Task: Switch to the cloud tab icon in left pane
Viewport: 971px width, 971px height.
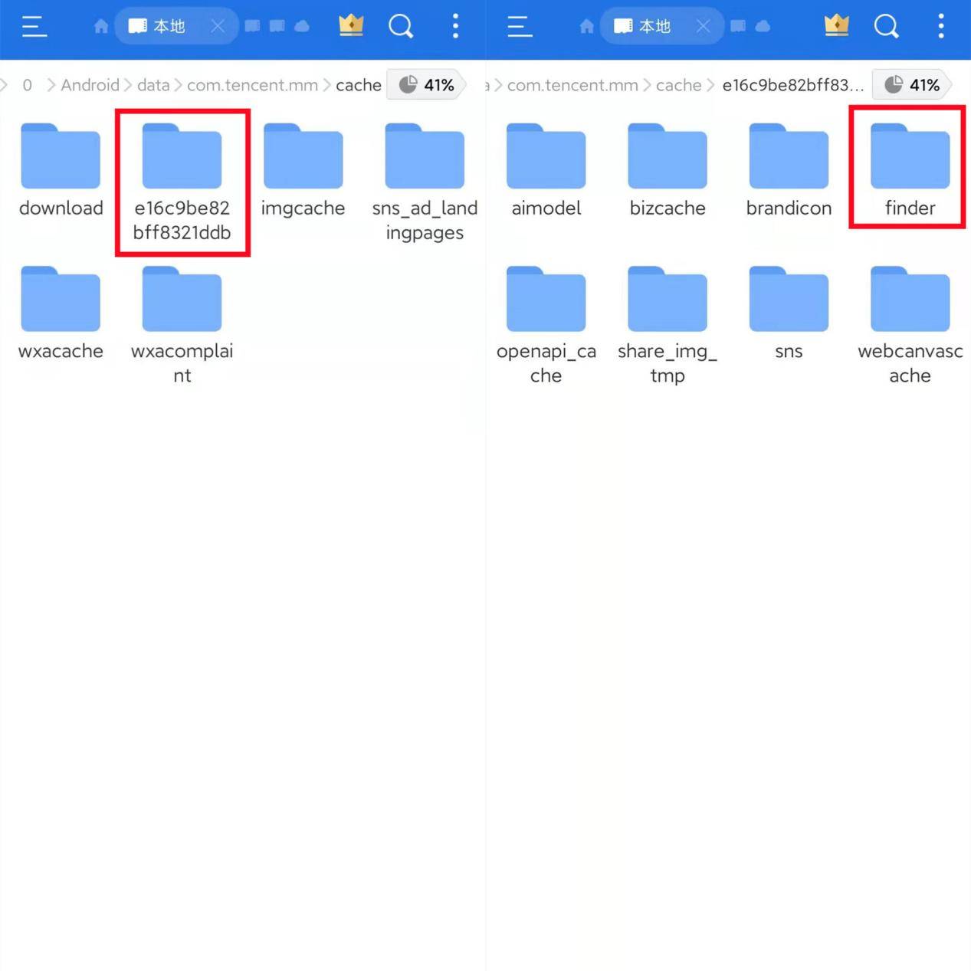Action: (x=302, y=27)
